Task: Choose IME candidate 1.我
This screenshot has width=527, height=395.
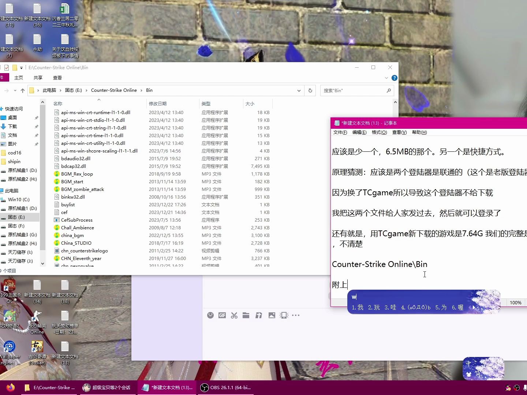Action: (x=357, y=308)
